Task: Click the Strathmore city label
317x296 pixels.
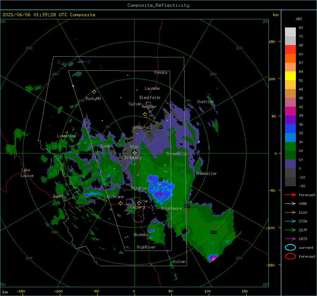Action: click(171, 208)
